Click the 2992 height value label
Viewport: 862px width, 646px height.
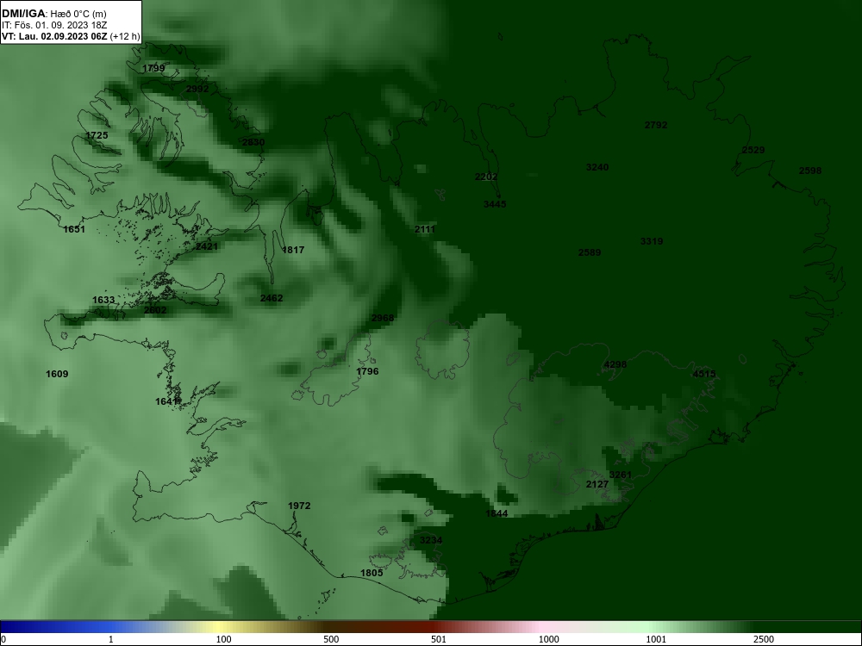pyautogui.click(x=197, y=89)
